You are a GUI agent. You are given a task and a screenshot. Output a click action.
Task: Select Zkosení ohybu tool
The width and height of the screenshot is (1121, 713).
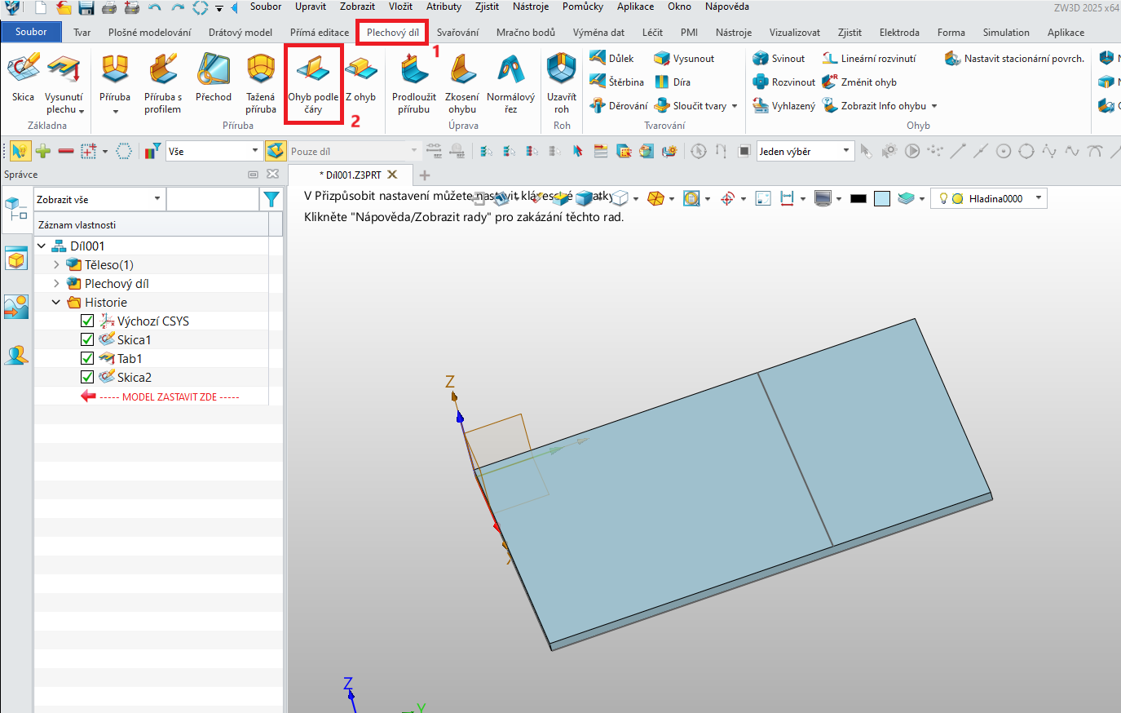[462, 83]
